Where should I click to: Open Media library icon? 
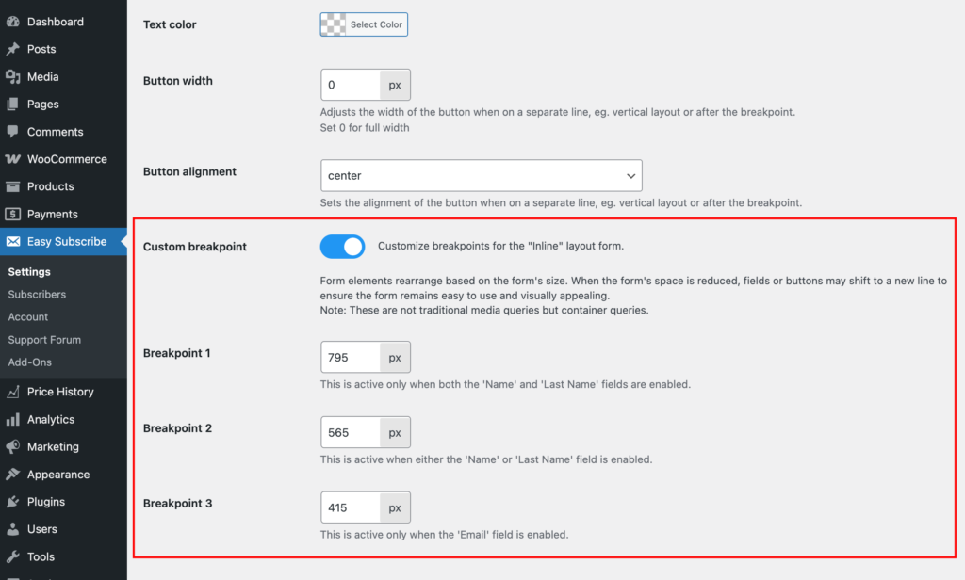(x=13, y=77)
